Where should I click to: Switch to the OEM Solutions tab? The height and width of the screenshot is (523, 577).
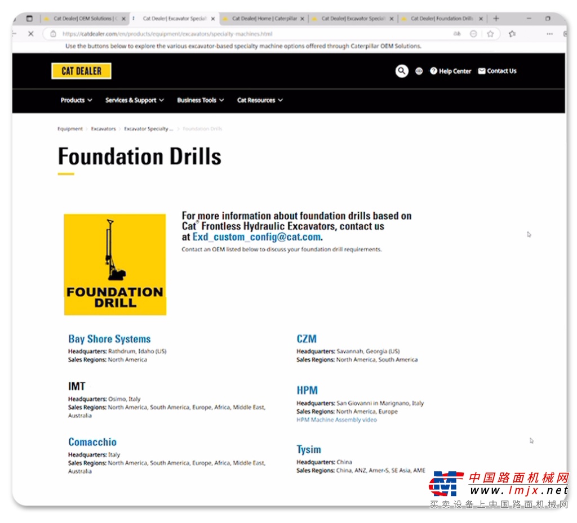(x=85, y=19)
